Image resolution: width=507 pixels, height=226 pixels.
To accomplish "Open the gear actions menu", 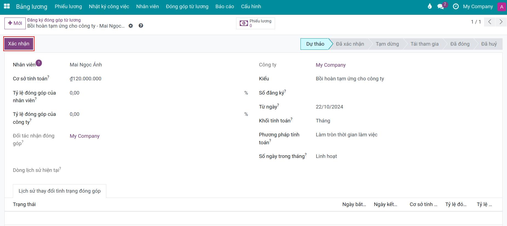I will [131, 26].
